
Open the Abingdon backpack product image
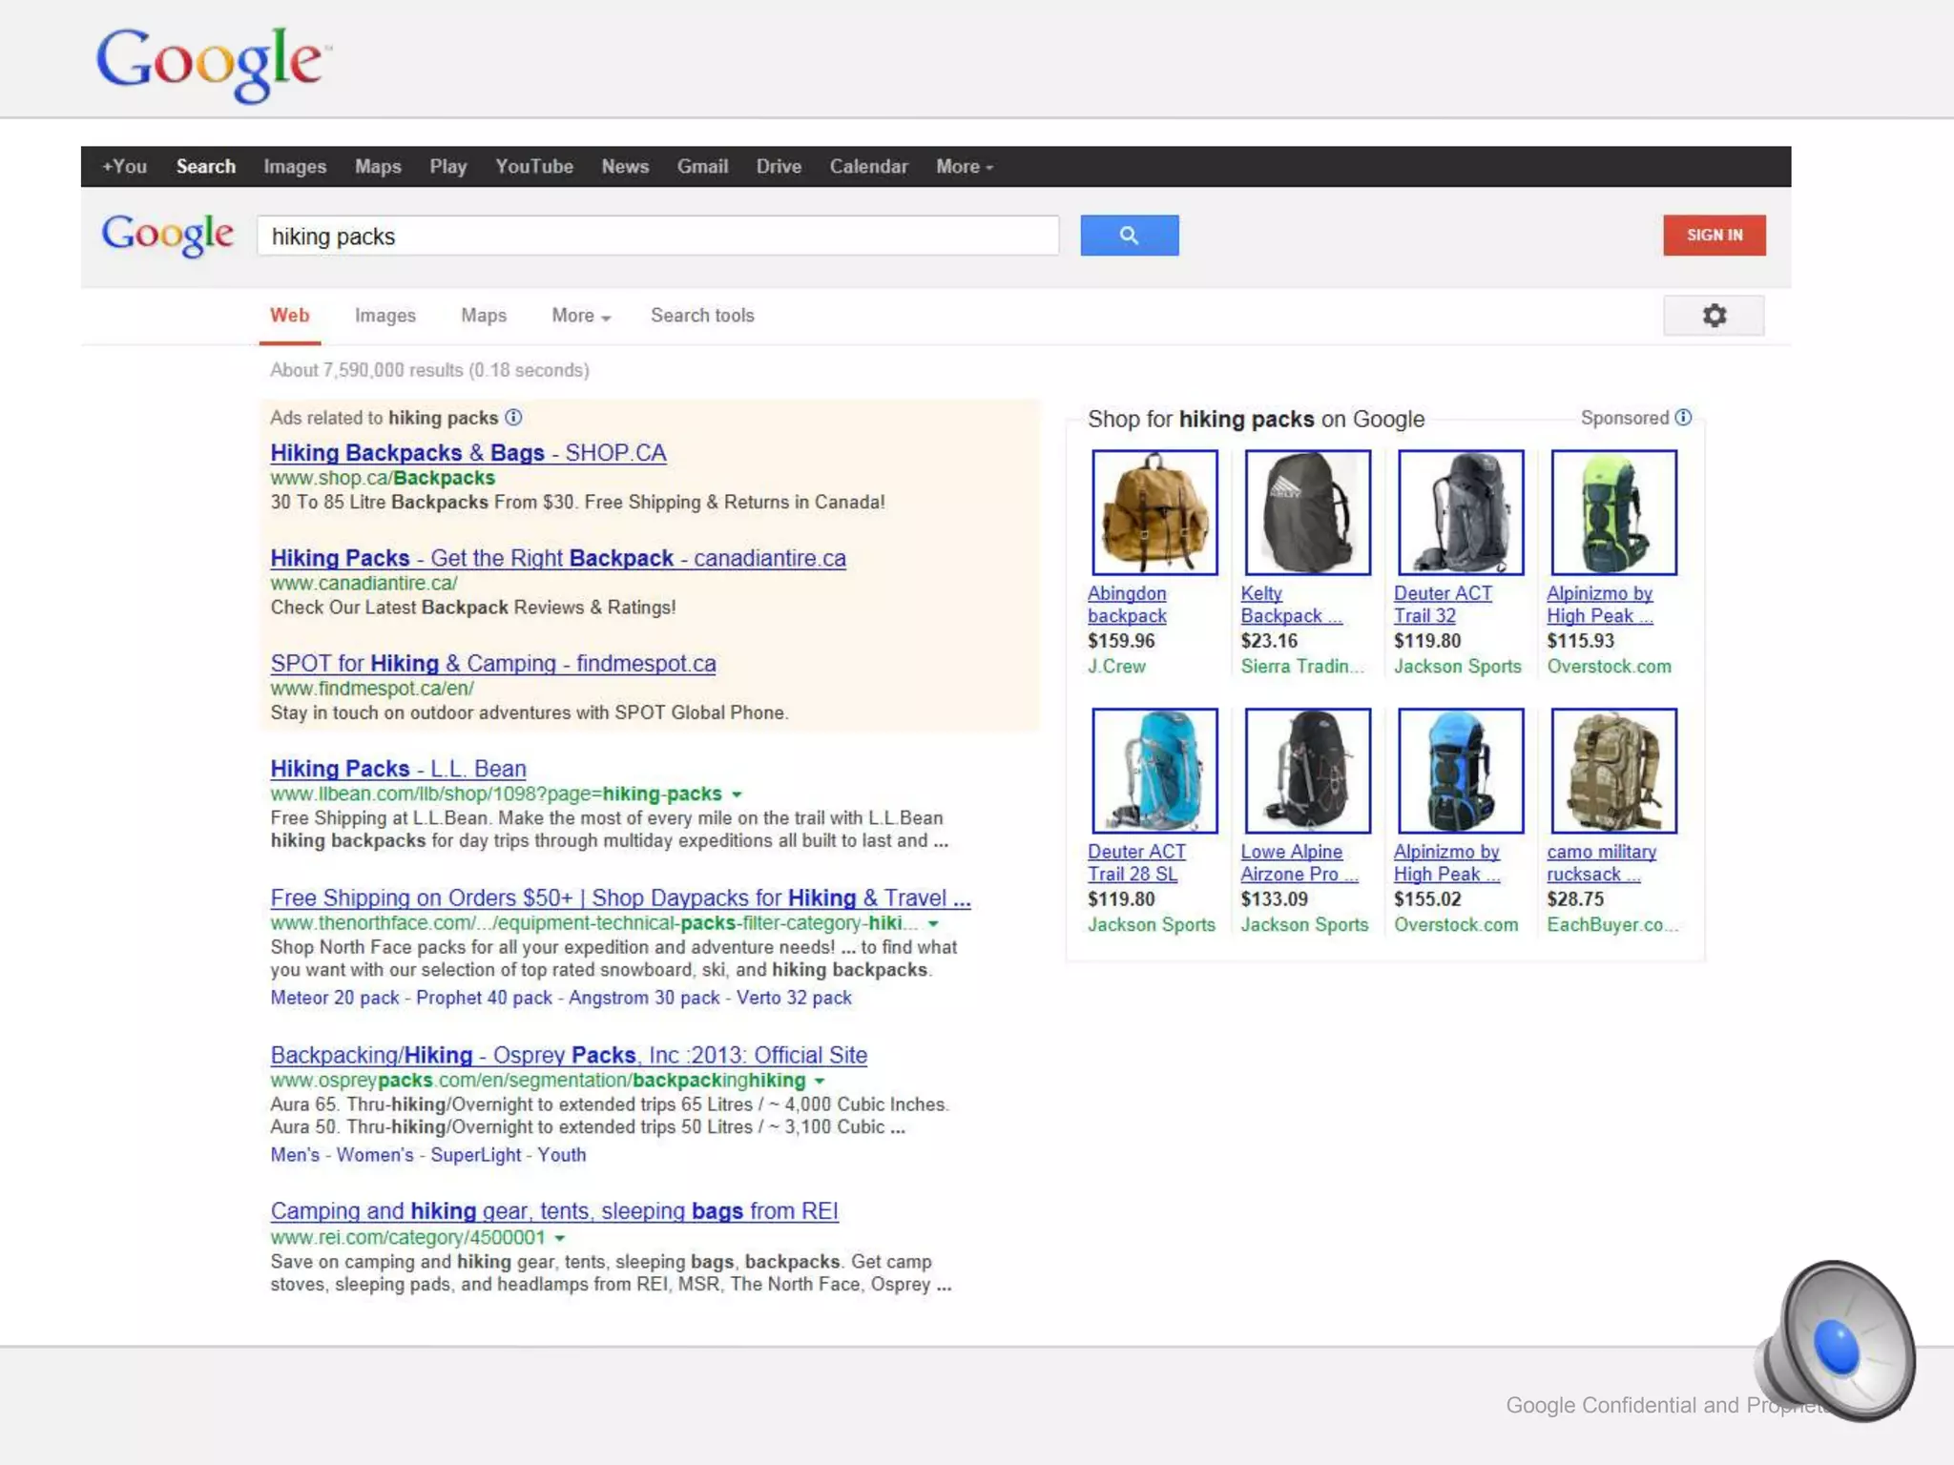point(1154,512)
